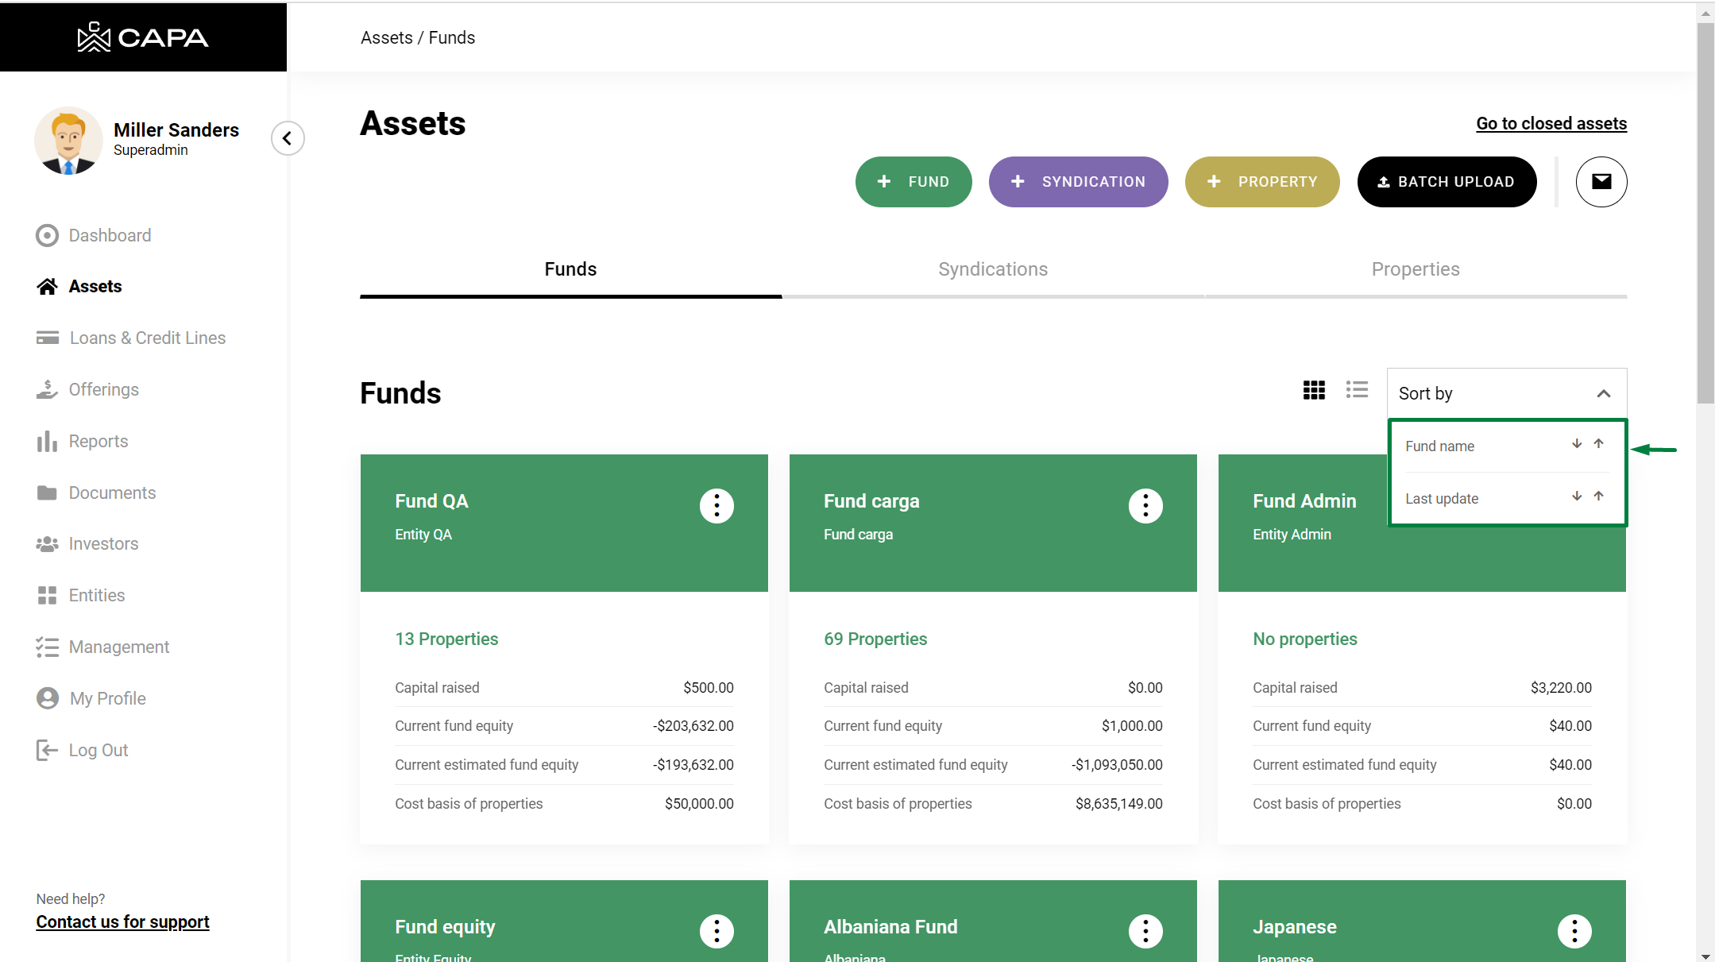This screenshot has width=1715, height=962.
Task: Switch to grid view layout
Action: pyautogui.click(x=1314, y=390)
